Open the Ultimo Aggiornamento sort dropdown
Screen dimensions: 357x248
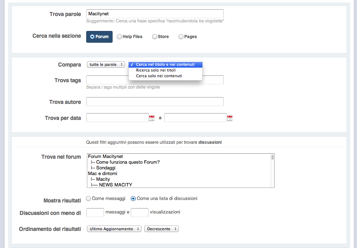pos(114,229)
